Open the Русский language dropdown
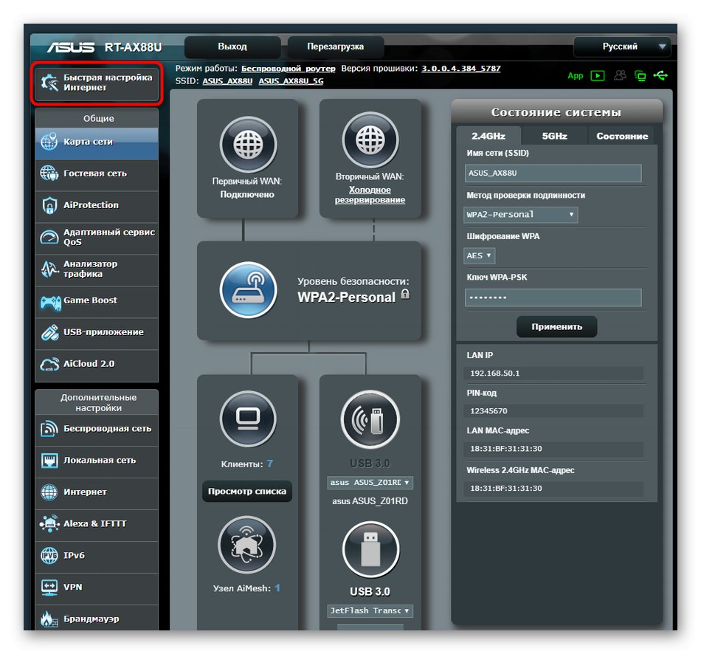 point(622,47)
